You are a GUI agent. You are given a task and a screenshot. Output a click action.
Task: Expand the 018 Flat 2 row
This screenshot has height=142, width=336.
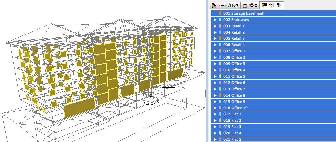tap(215, 120)
